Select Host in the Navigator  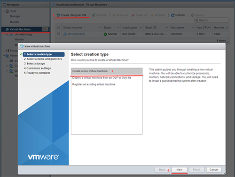pos(13,11)
